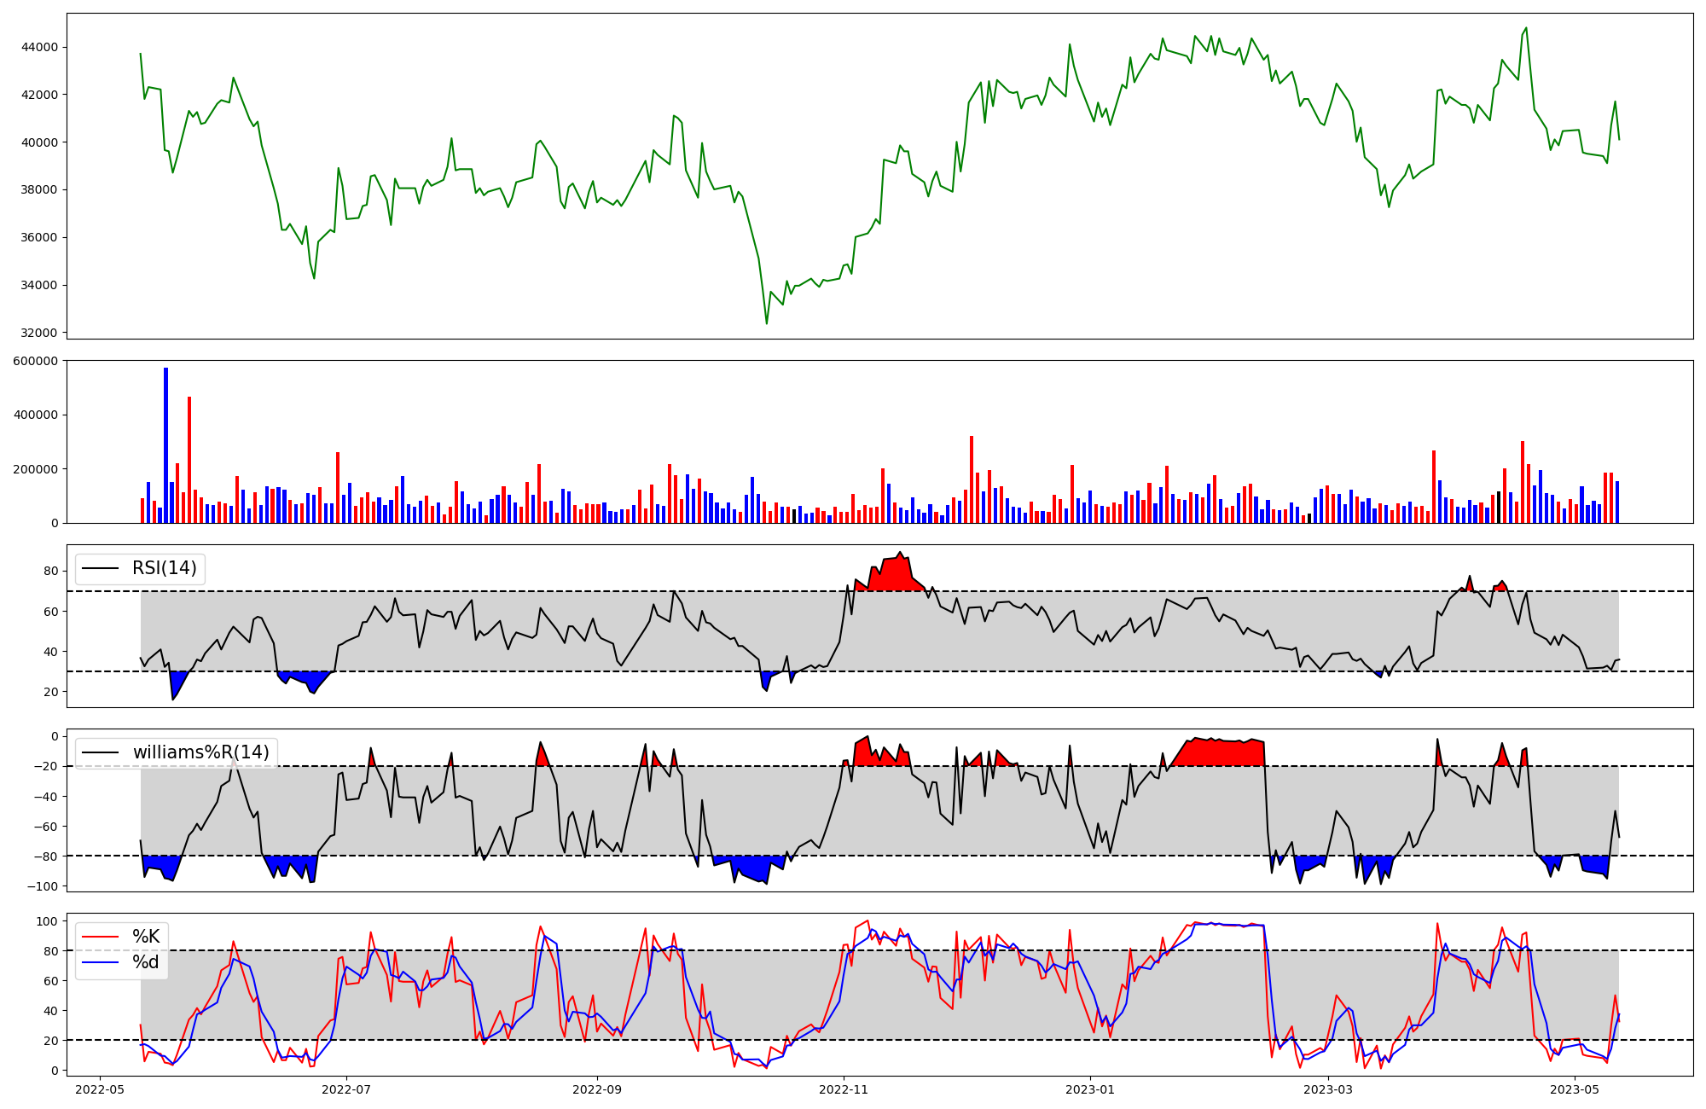The width and height of the screenshot is (1706, 1109).
Task: Click the tallest red volume bar near 460000
Action: point(189,461)
